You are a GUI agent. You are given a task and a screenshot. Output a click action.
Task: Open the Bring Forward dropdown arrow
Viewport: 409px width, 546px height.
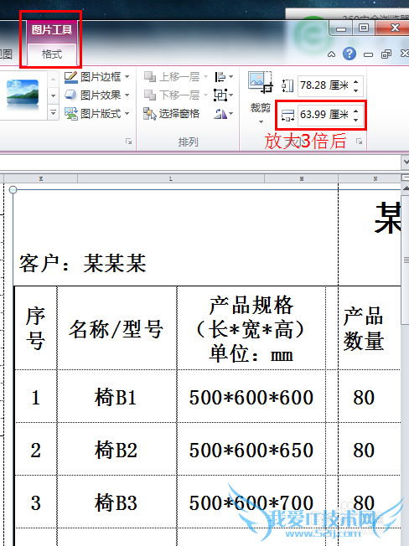point(205,76)
